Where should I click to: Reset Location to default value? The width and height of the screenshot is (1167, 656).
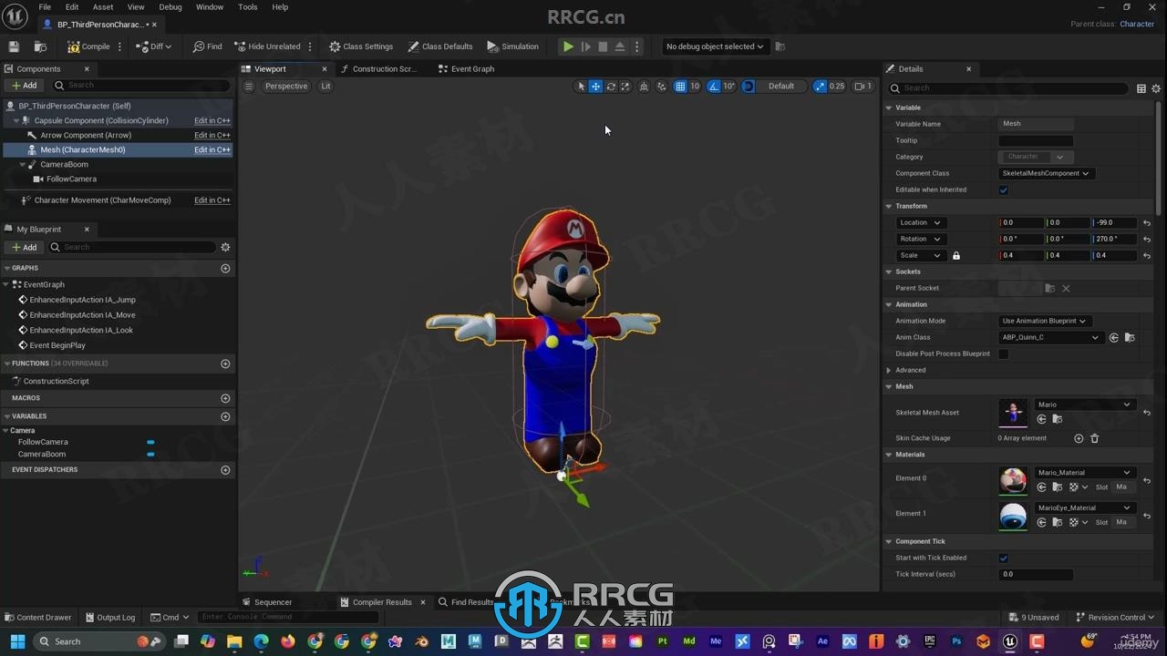coord(1147,223)
